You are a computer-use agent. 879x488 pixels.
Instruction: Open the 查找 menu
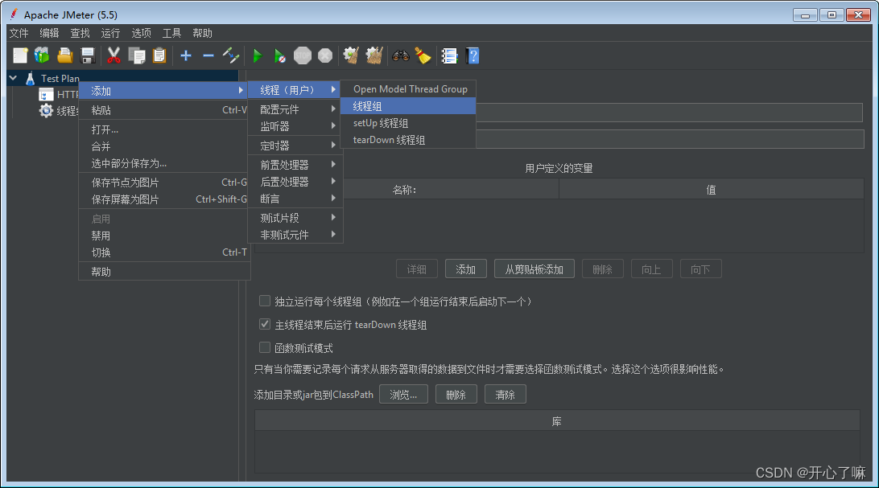(x=80, y=33)
